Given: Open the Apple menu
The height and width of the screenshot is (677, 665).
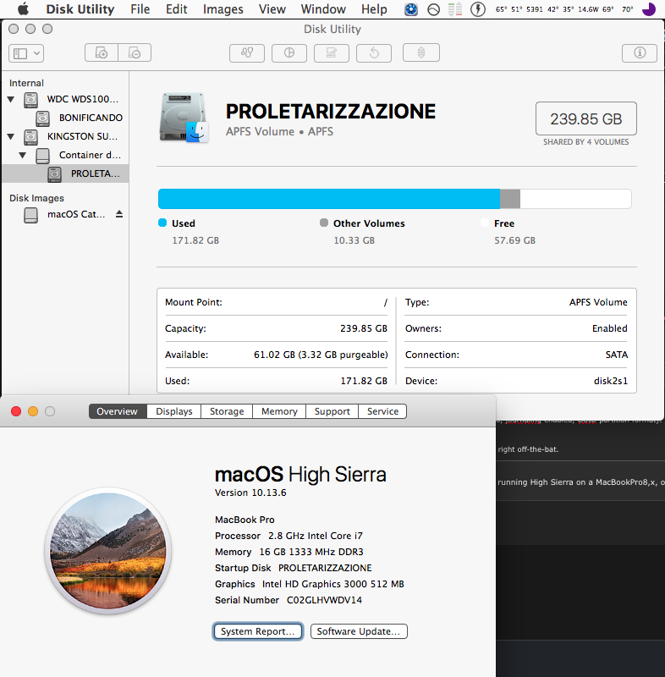Looking at the screenshot, I should pos(23,9).
